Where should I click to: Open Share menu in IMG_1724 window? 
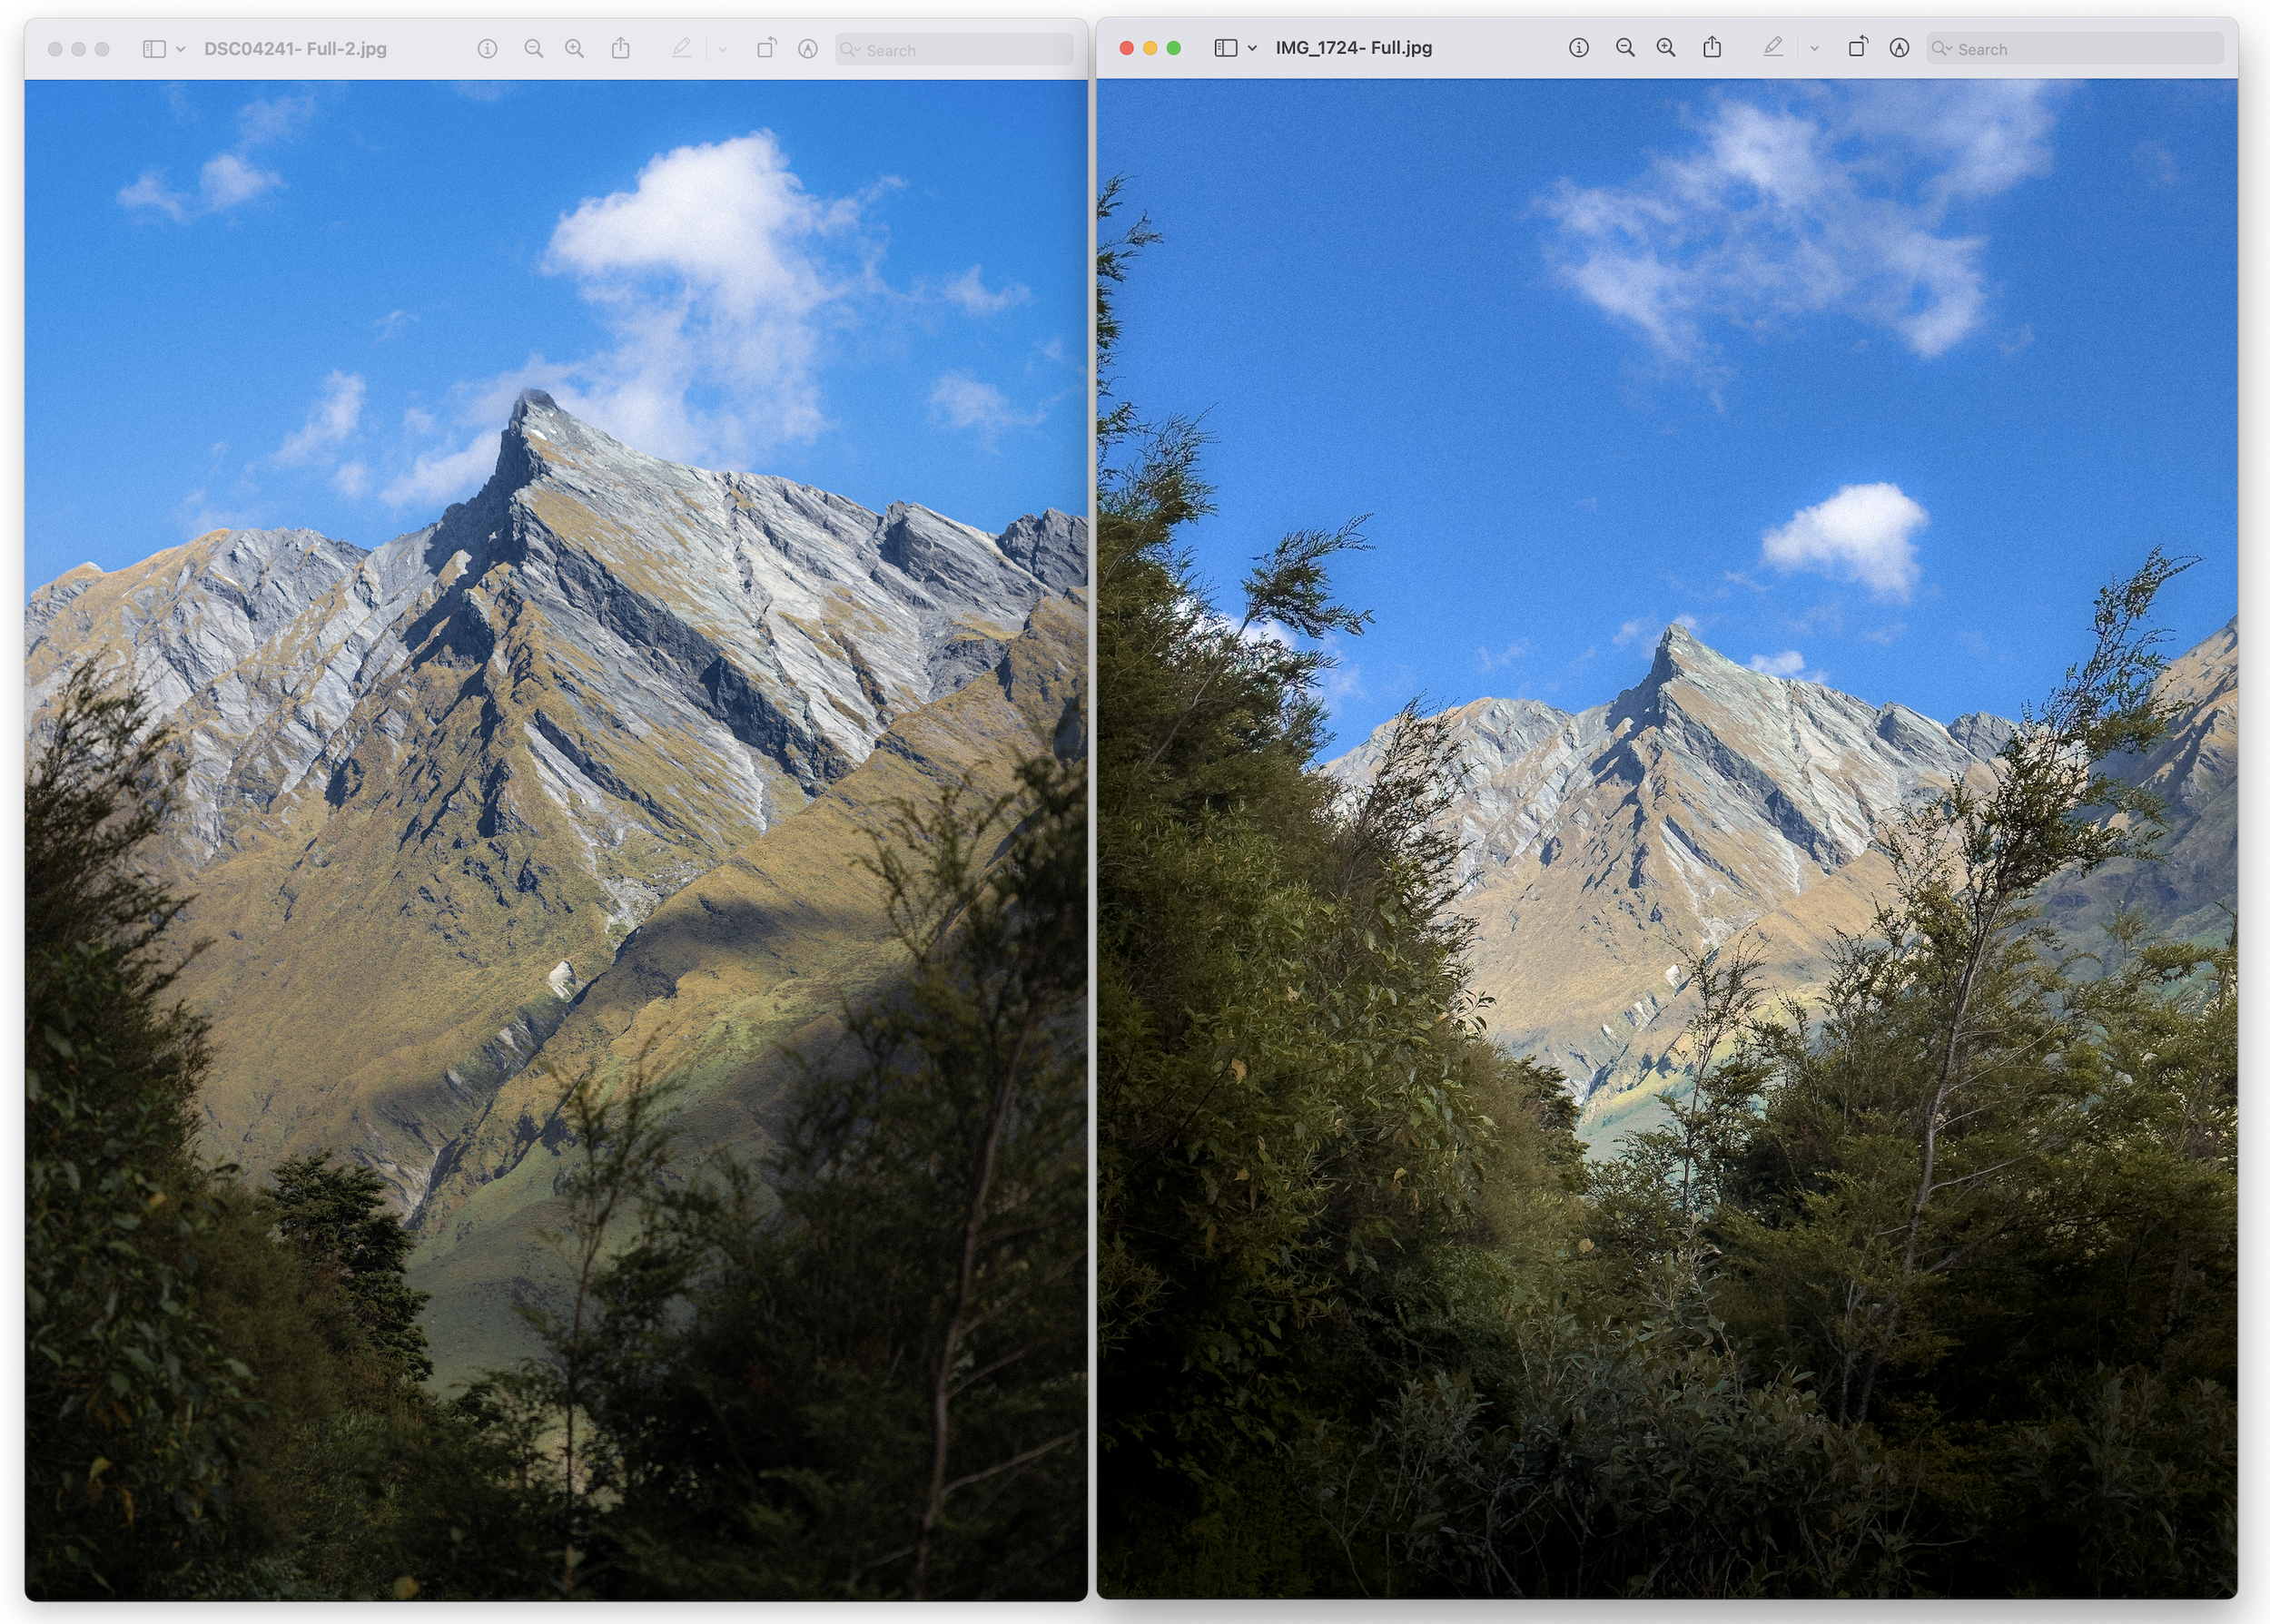coord(1712,47)
